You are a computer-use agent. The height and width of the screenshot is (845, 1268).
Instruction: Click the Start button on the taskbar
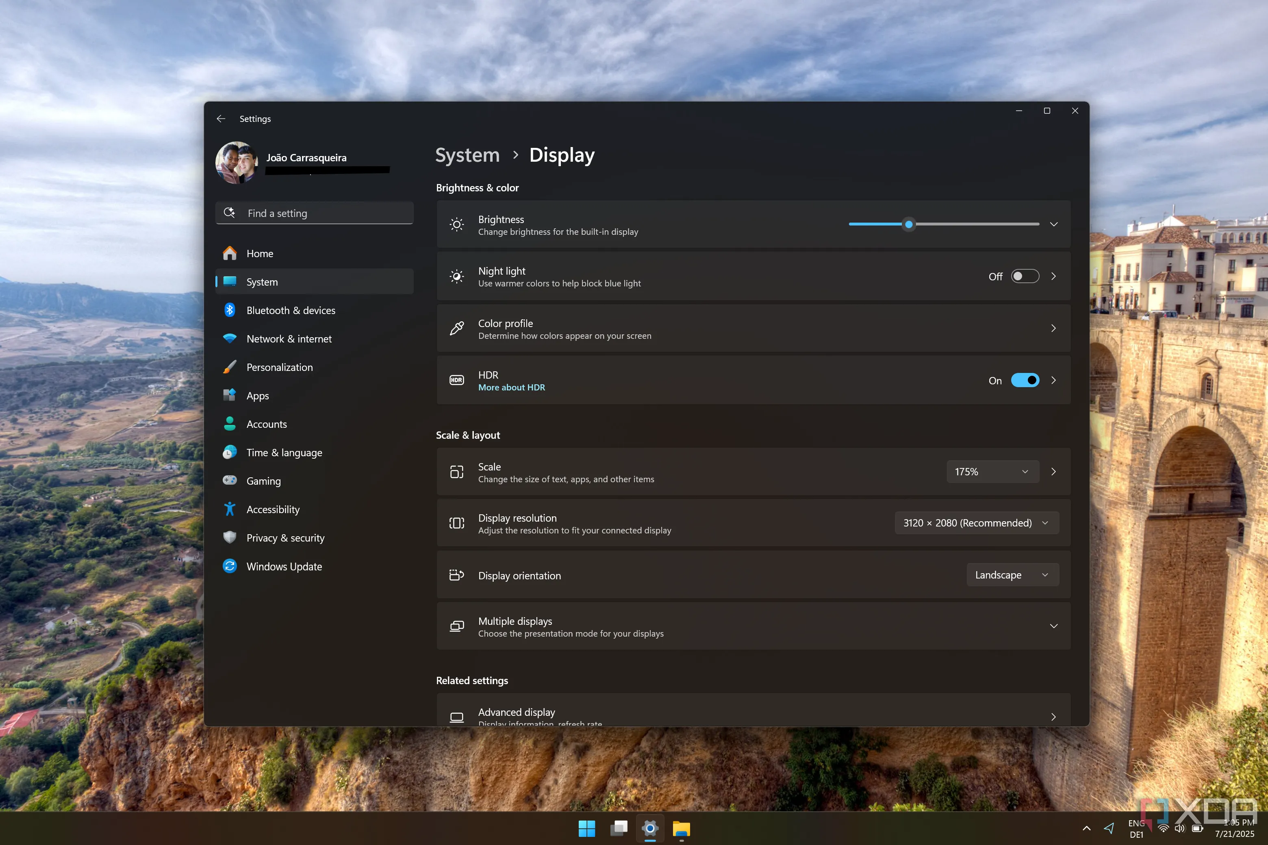(587, 829)
